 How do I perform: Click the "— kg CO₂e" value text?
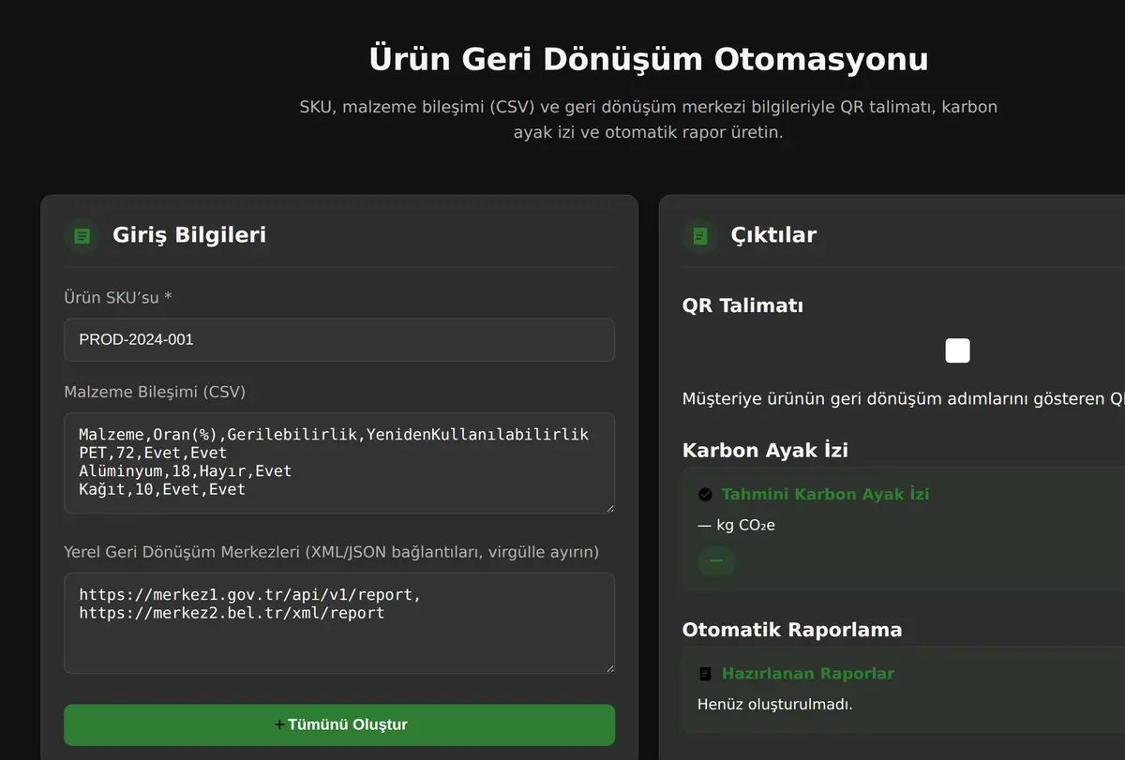coord(736,525)
